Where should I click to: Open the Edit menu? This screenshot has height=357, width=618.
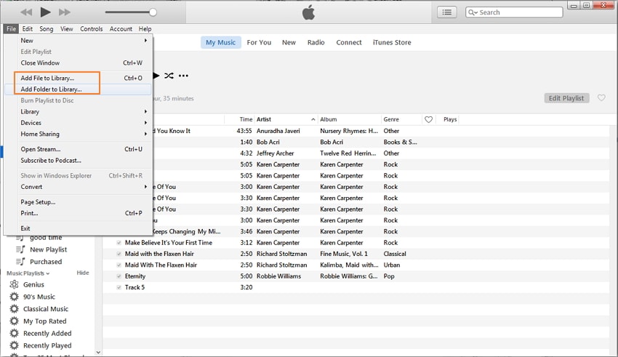27,29
